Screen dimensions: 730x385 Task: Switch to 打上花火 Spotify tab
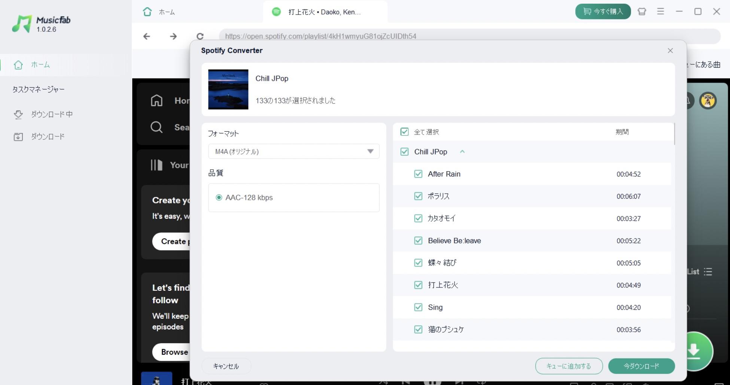(325, 12)
